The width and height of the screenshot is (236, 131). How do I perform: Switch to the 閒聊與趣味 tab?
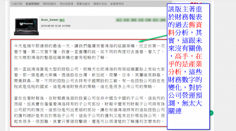(x=49, y=4)
